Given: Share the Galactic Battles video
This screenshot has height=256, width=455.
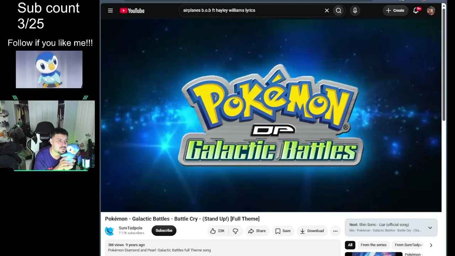Looking at the screenshot, I should (x=257, y=231).
